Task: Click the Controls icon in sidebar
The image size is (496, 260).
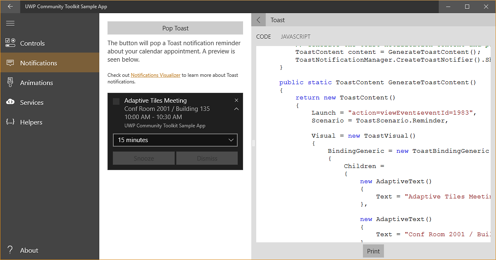Action: (x=10, y=43)
